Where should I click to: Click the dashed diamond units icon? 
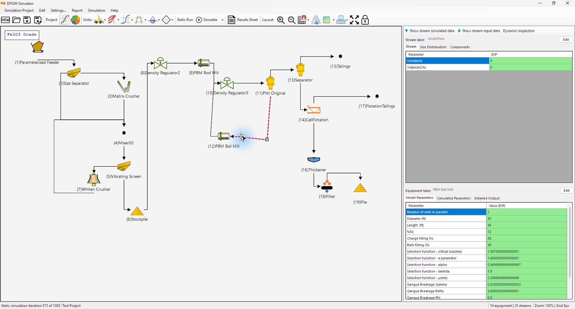point(166,20)
